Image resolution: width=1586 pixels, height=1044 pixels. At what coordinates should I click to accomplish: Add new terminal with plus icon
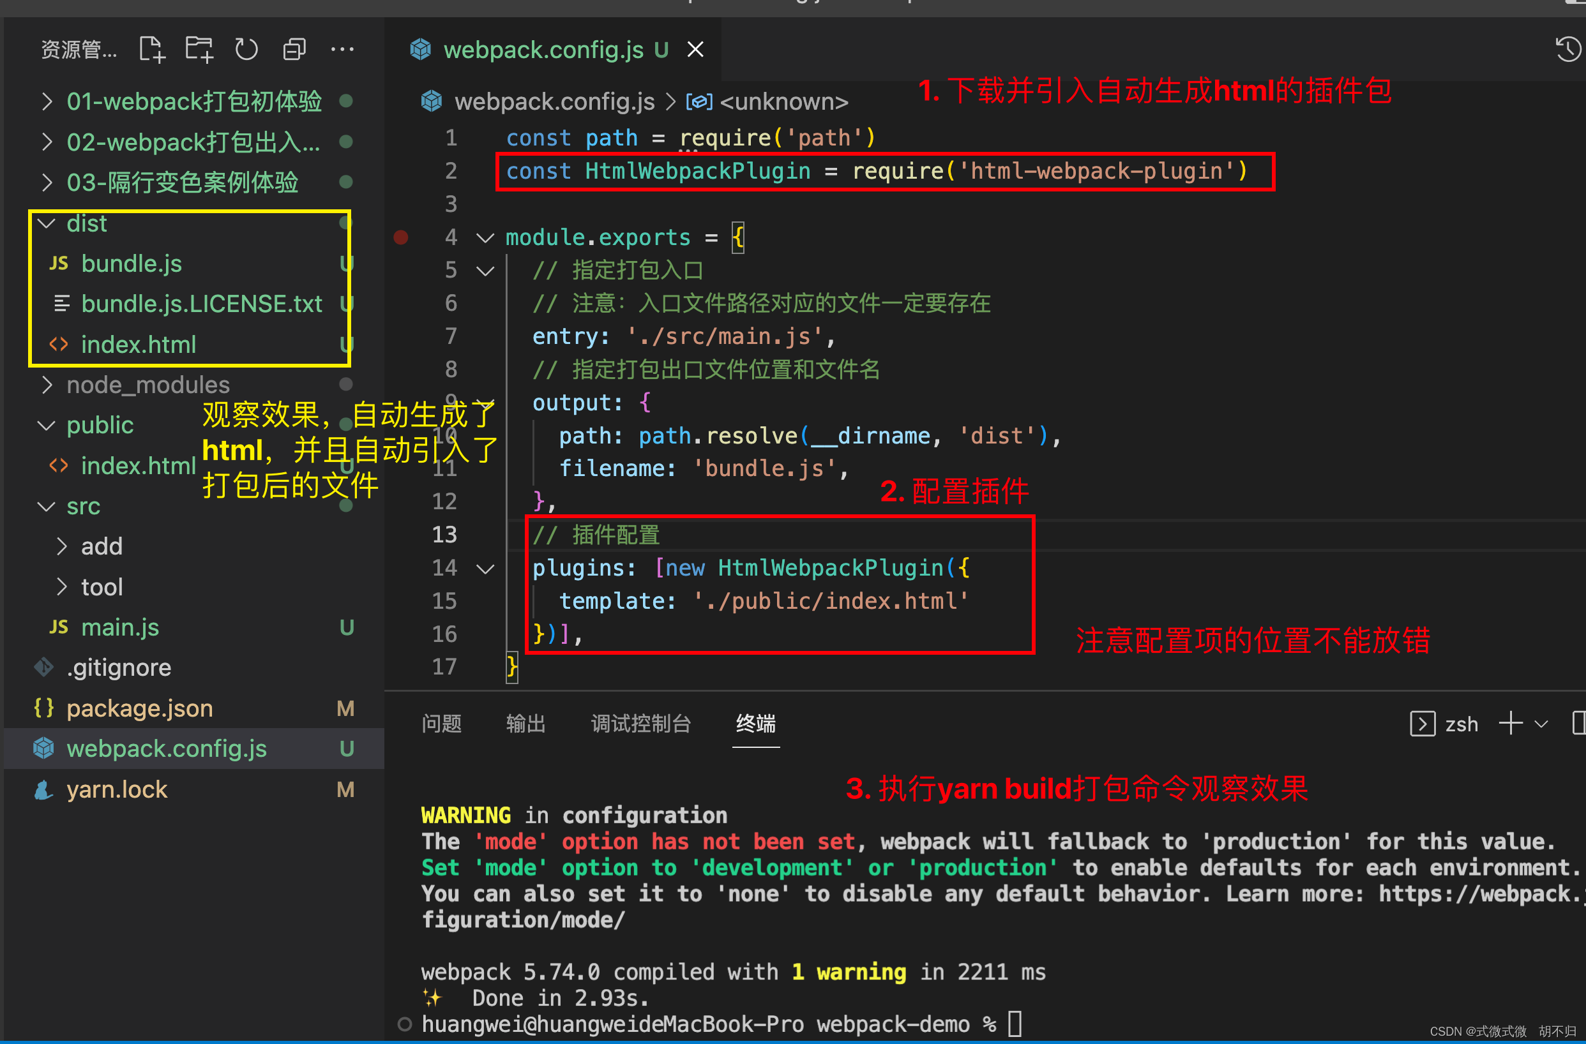coord(1511,723)
